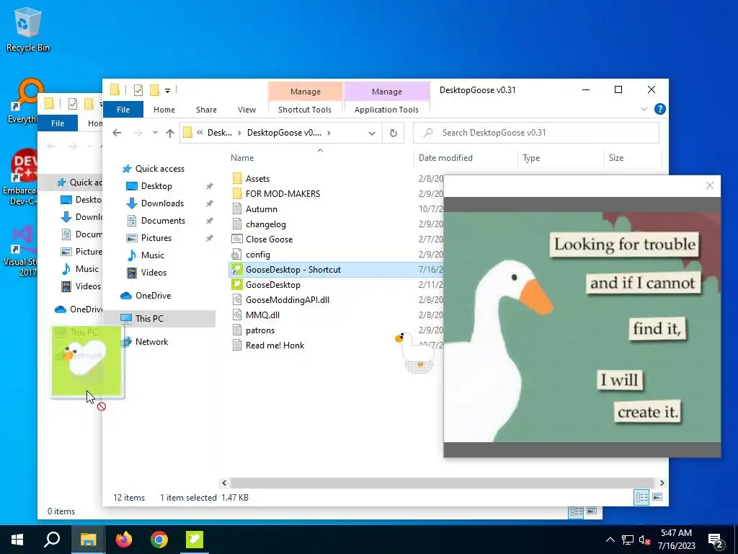This screenshot has height=554, width=738.
Task: Select OneDrive in the navigation pane
Action: (x=153, y=295)
